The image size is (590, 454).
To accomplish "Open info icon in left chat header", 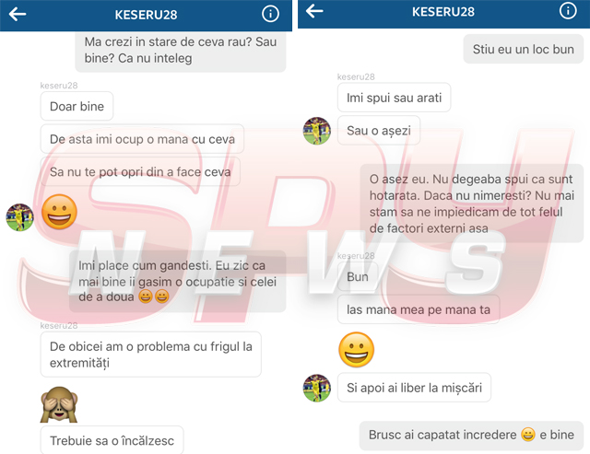I will pos(270,15).
